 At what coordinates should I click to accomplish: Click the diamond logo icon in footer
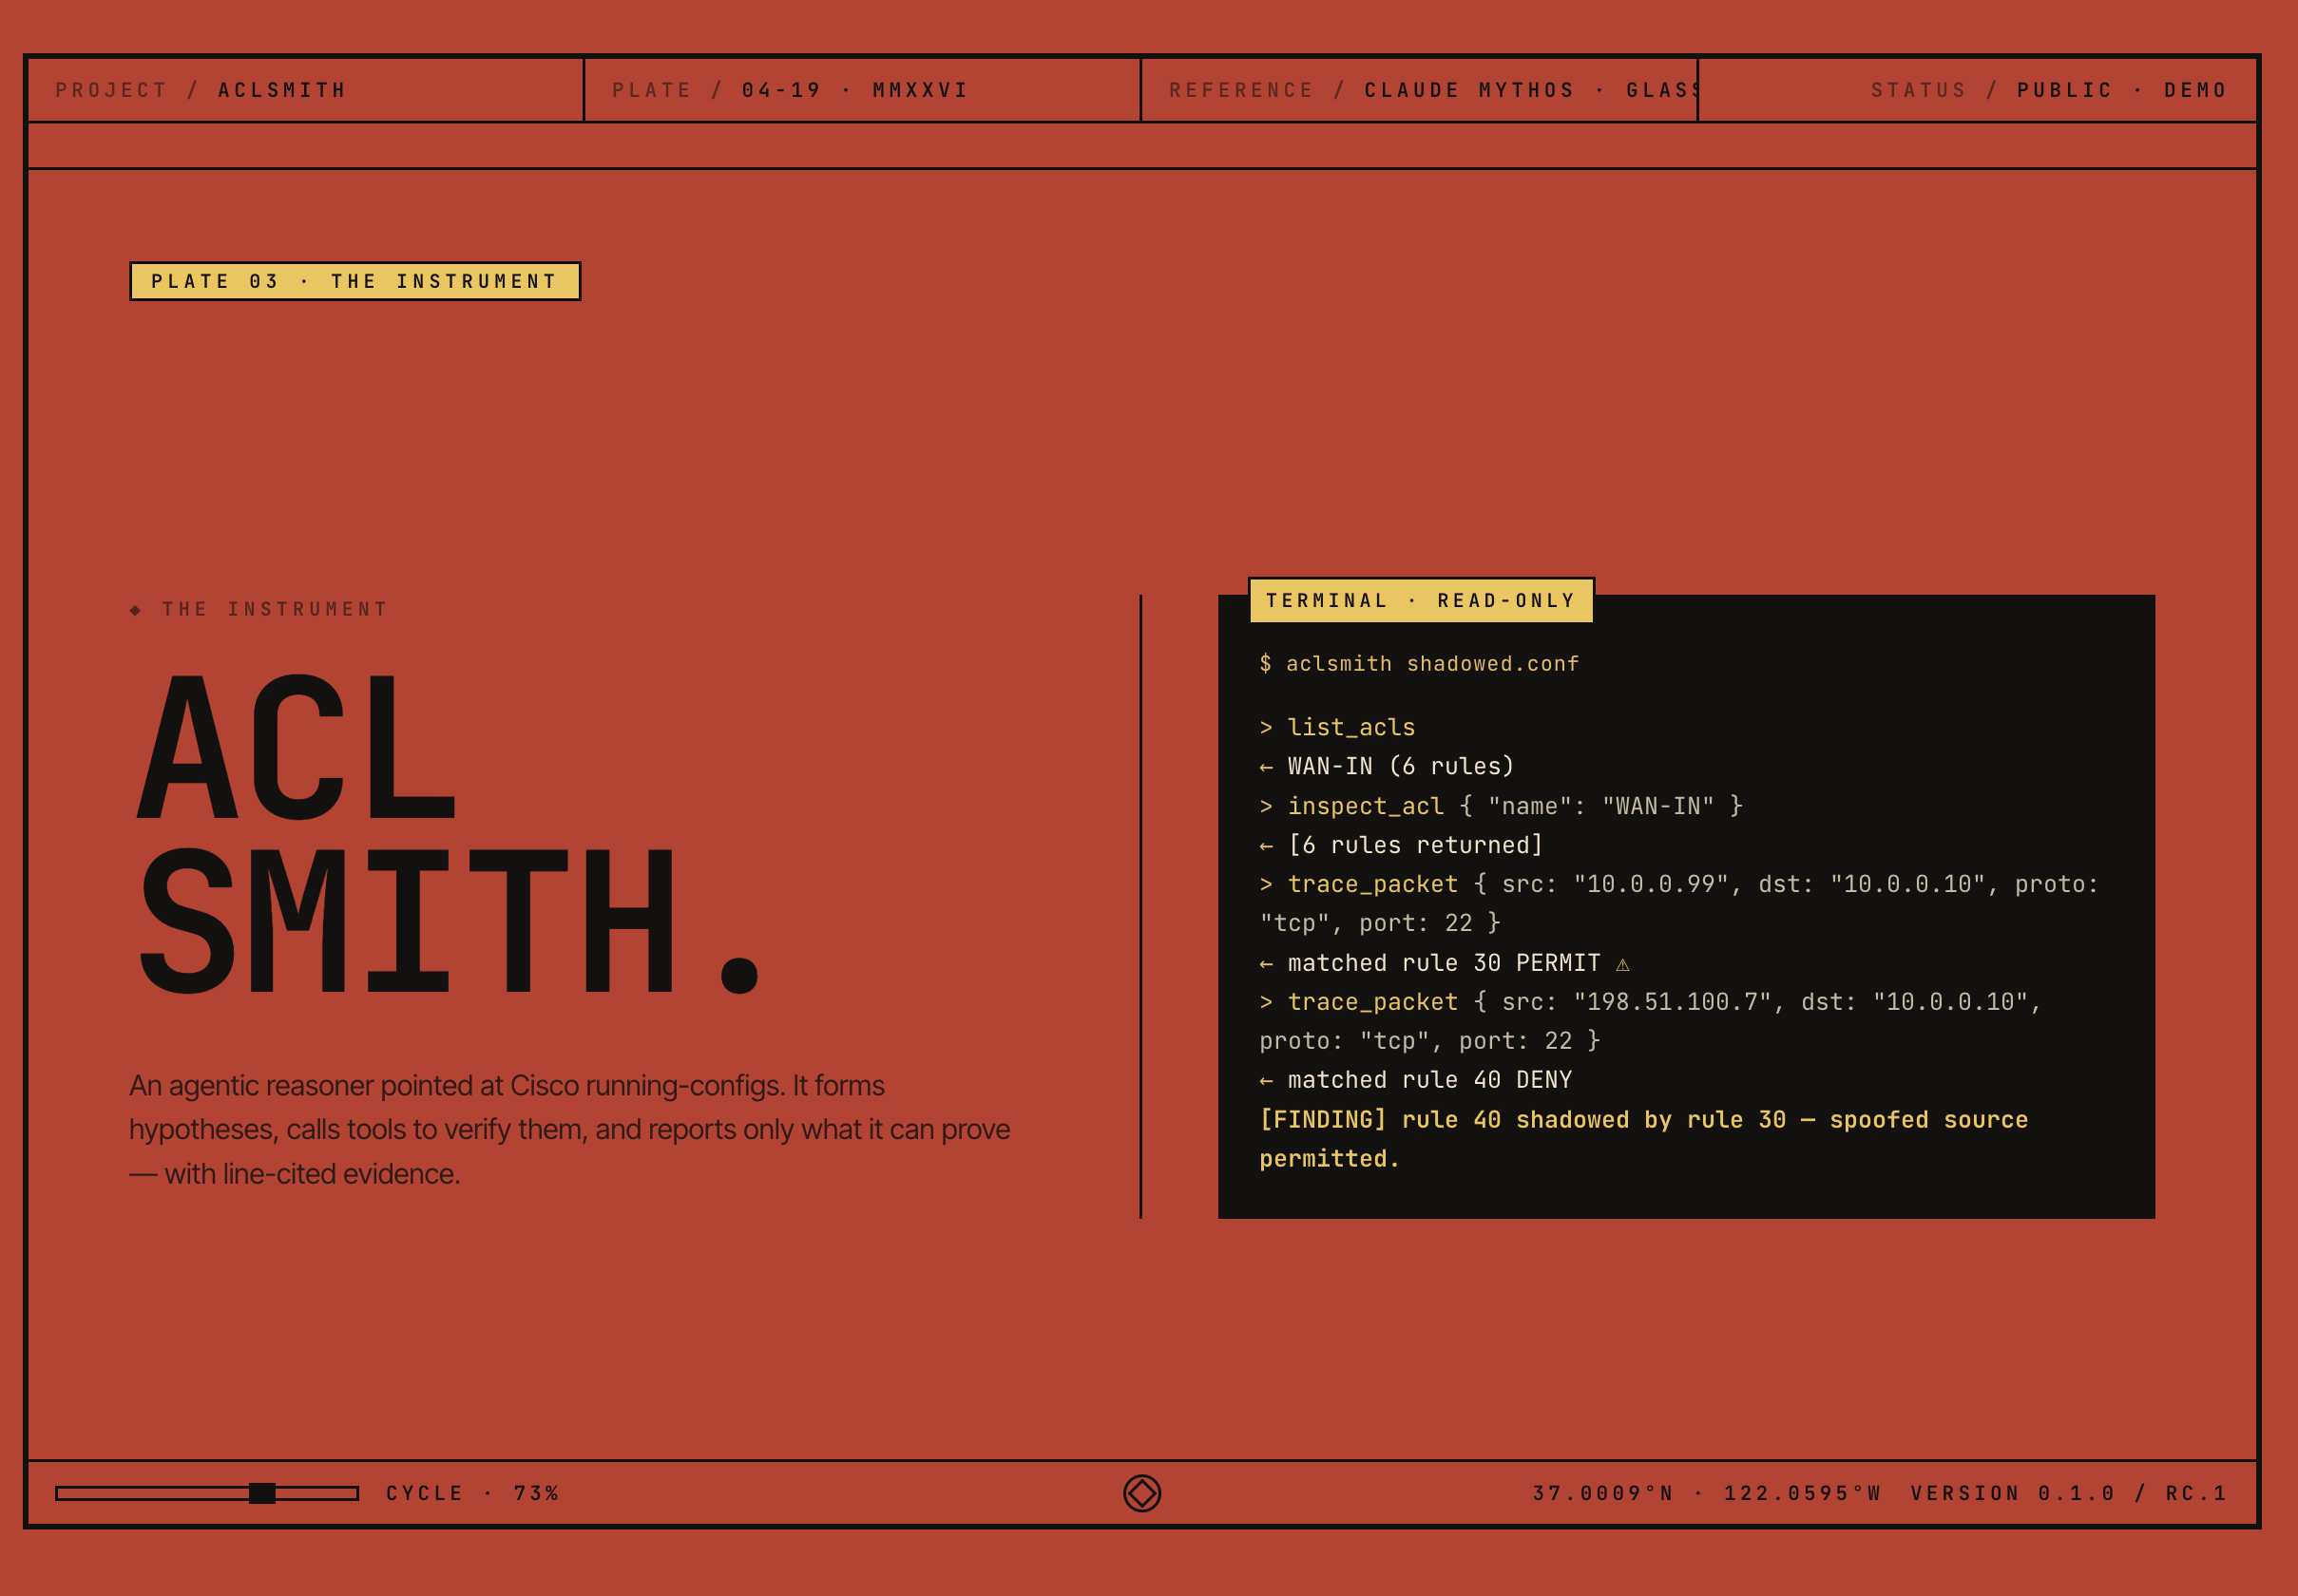tap(1141, 1493)
